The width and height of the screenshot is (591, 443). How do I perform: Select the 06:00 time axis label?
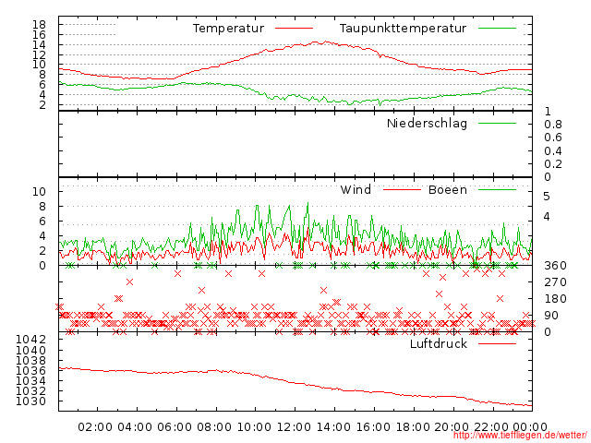175,427
